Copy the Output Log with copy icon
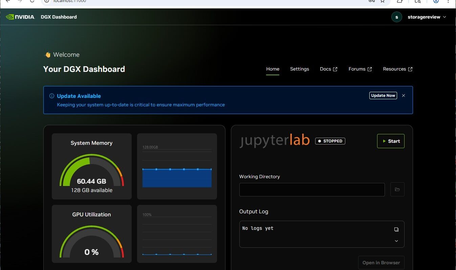 click(396, 230)
